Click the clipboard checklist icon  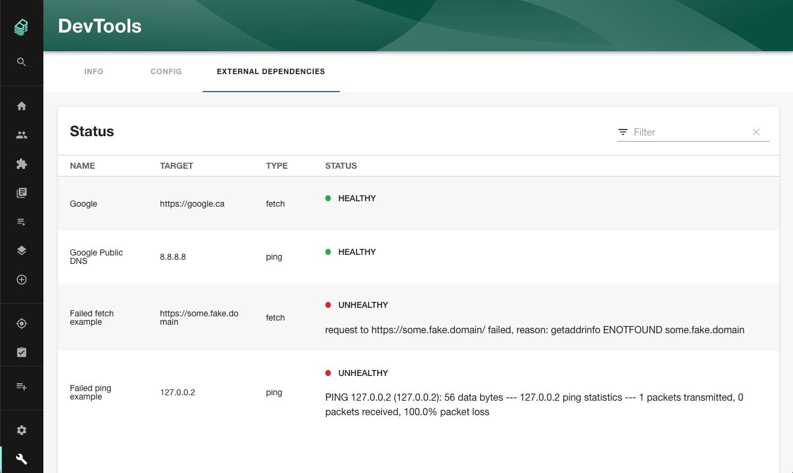tap(22, 352)
